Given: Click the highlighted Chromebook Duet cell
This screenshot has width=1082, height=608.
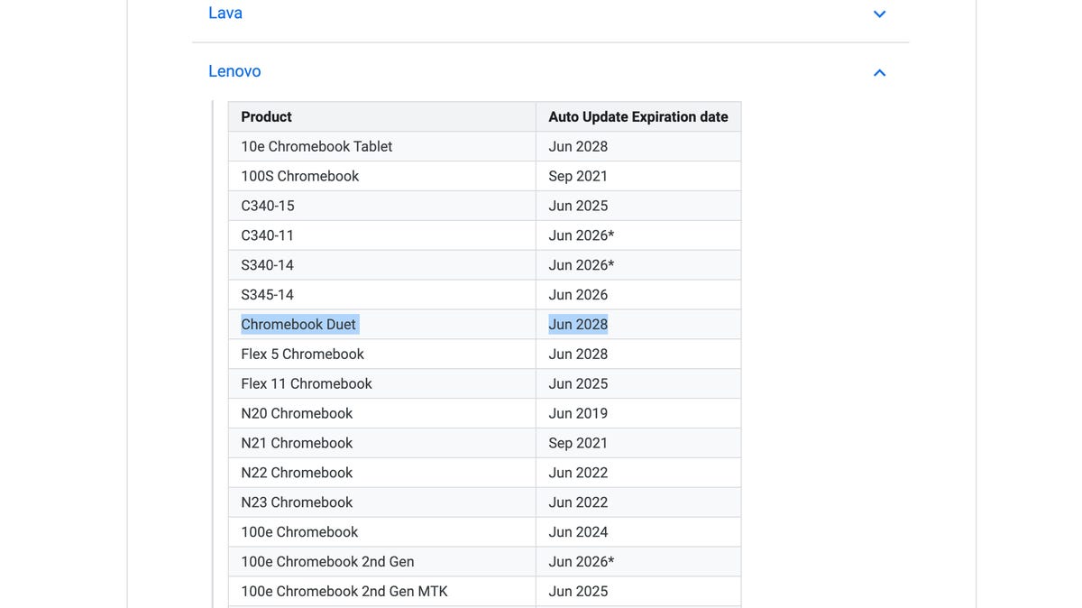Looking at the screenshot, I should 382,325.
